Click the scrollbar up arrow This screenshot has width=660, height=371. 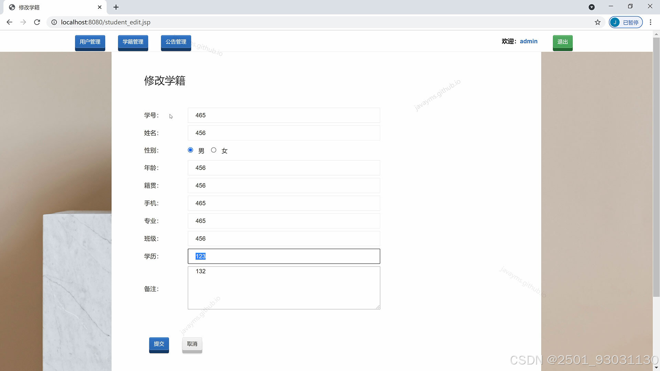[656, 34]
